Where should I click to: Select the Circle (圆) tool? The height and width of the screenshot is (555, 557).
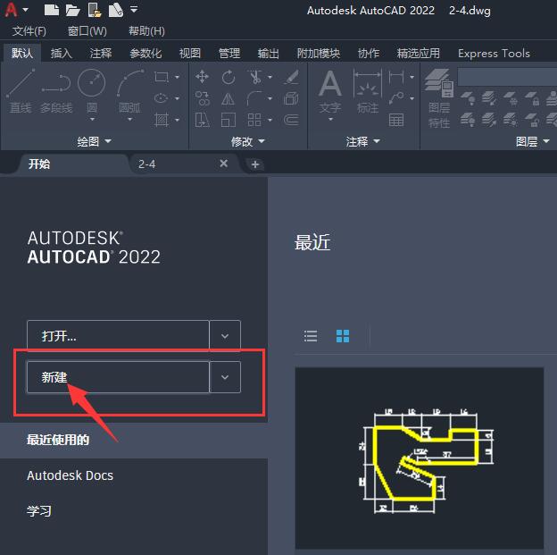click(x=92, y=93)
